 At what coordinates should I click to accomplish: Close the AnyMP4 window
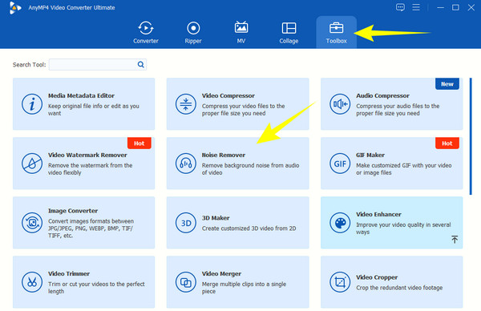click(x=471, y=7)
